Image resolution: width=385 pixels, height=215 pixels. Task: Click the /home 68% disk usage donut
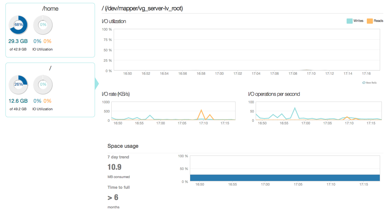click(x=18, y=25)
